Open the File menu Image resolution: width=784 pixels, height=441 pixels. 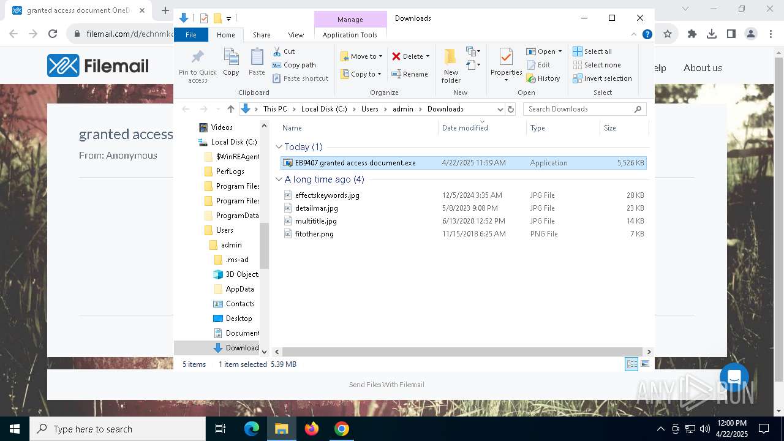pyautogui.click(x=191, y=35)
